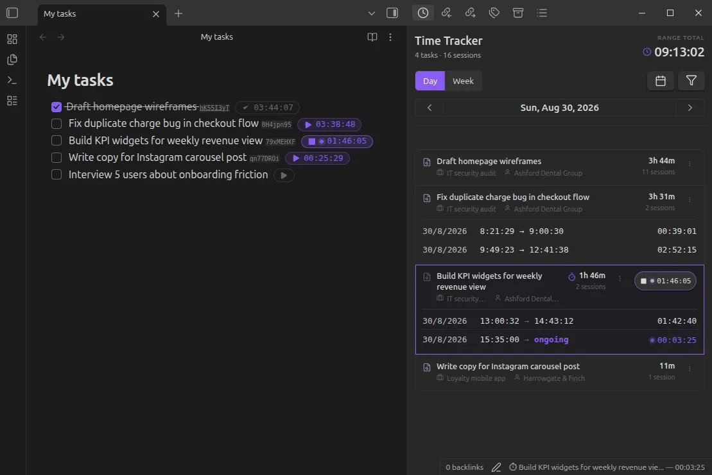Open the archive box panel icon
The image size is (712, 475).
click(518, 13)
